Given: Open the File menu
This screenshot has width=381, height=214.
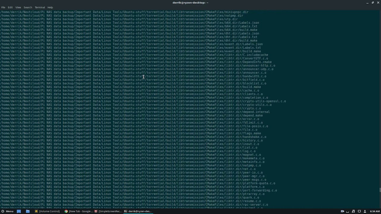Looking at the screenshot, I should click(3, 7).
